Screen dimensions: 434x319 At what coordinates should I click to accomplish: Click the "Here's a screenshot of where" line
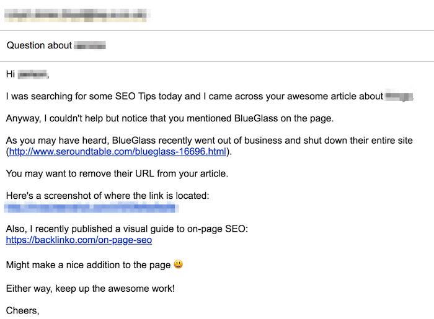(107, 196)
